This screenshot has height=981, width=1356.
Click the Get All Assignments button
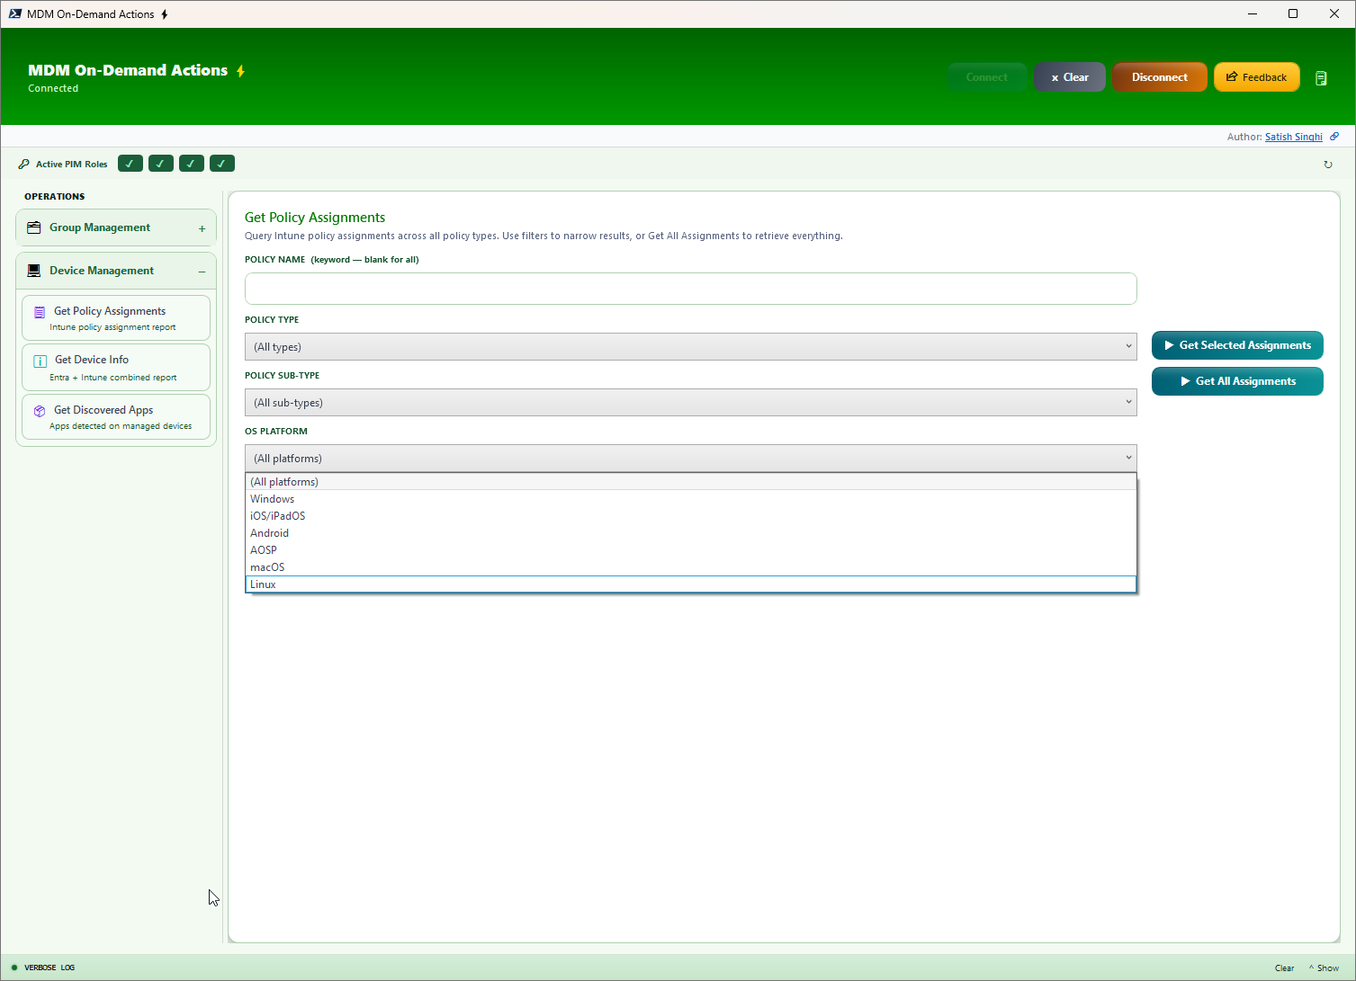(x=1237, y=380)
